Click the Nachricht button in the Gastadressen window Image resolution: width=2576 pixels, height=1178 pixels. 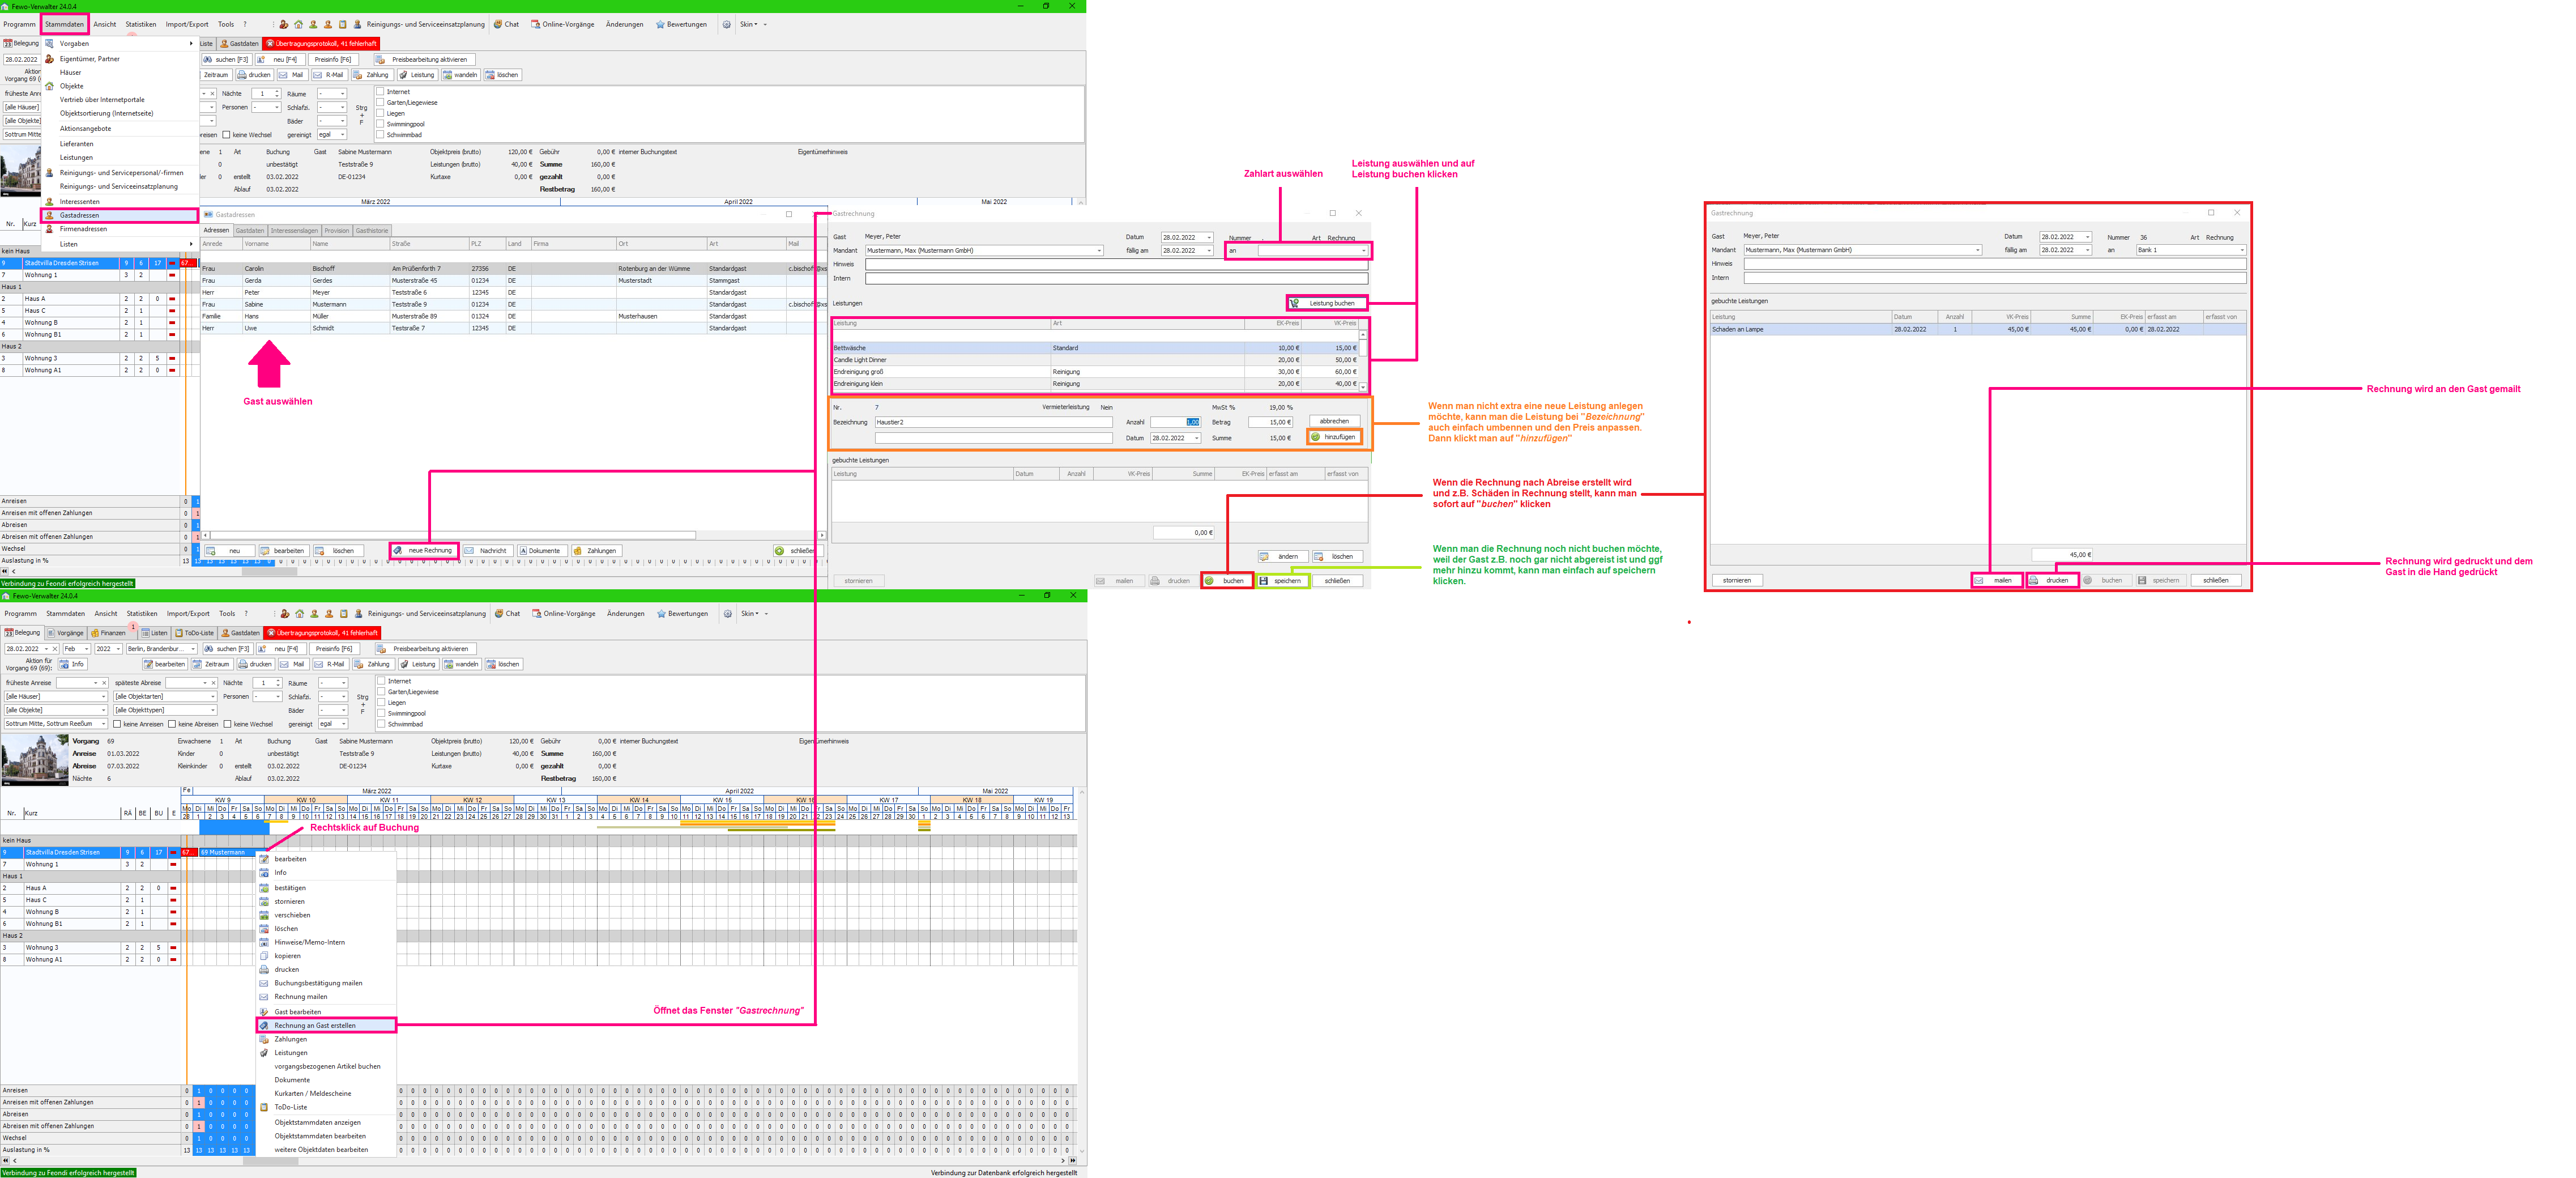tap(487, 551)
